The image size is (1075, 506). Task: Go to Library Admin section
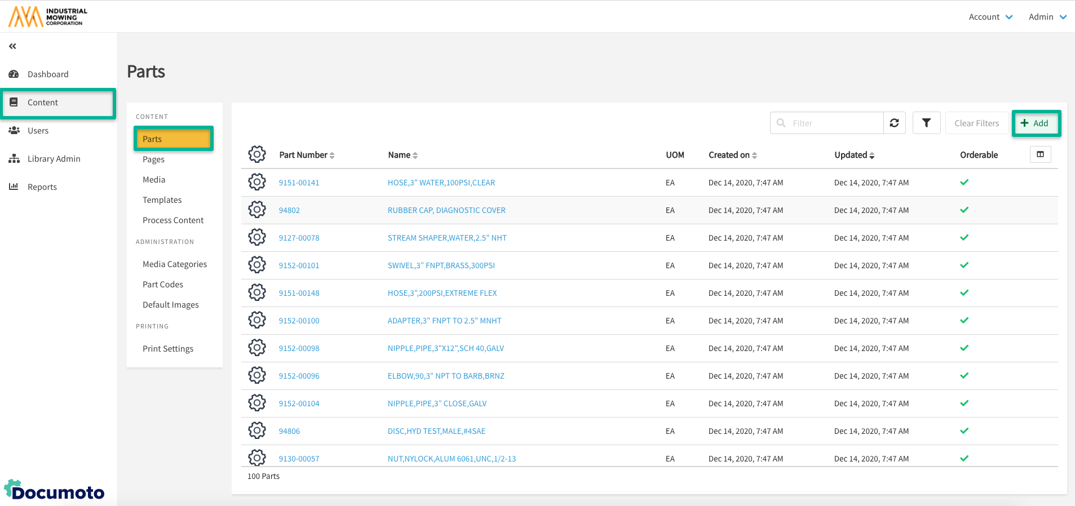click(x=54, y=159)
